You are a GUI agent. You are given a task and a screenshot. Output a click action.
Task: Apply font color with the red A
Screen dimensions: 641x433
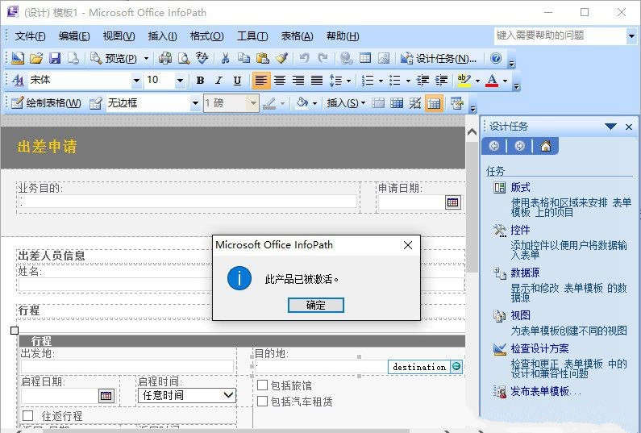(492, 81)
